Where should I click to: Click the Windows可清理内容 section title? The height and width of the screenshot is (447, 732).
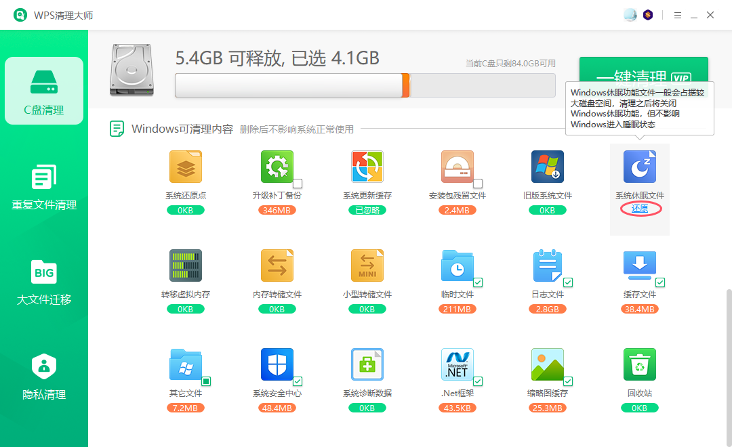182,129
